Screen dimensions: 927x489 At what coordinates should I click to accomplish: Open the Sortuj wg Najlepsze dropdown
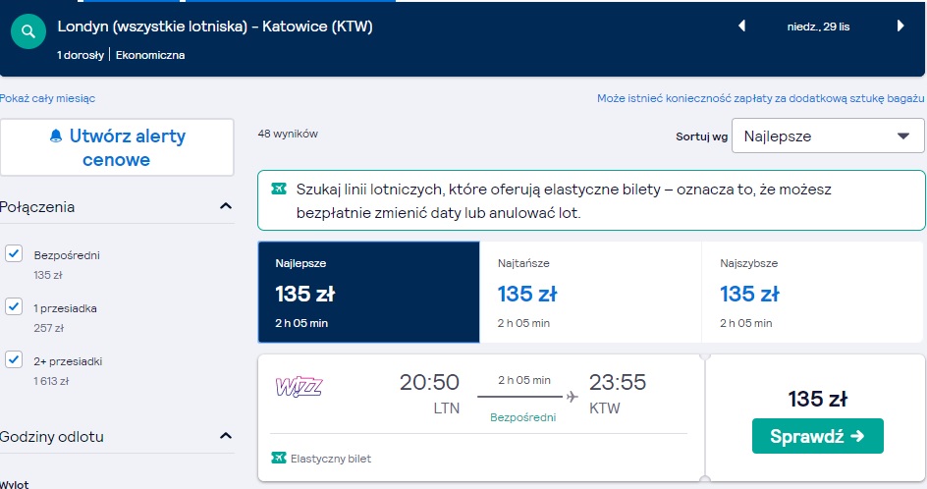[828, 136]
